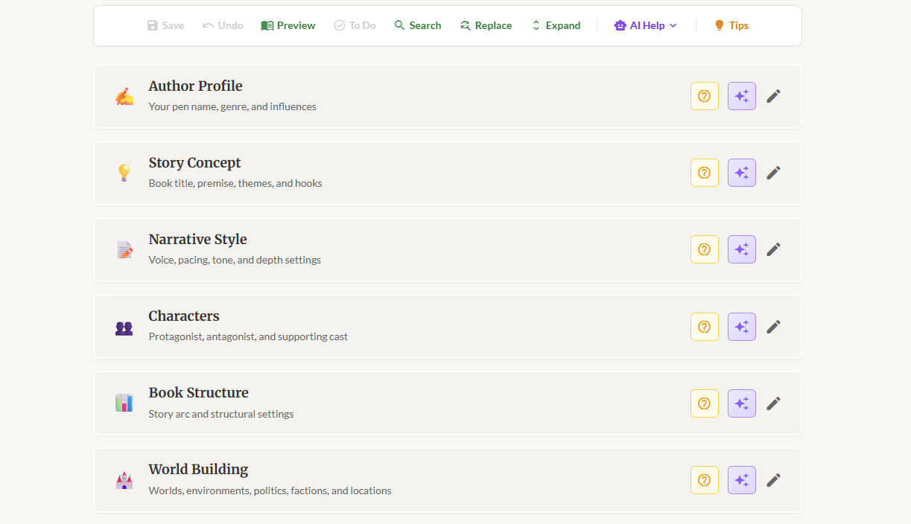
Task: Click the AI sparkle icon for Author Profile
Action: pos(741,96)
